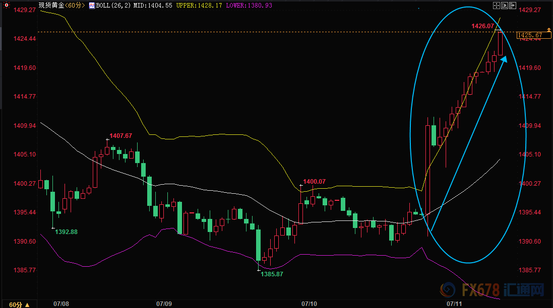
Task: Click the BOLL indicator chart icon
Action: pos(92,6)
